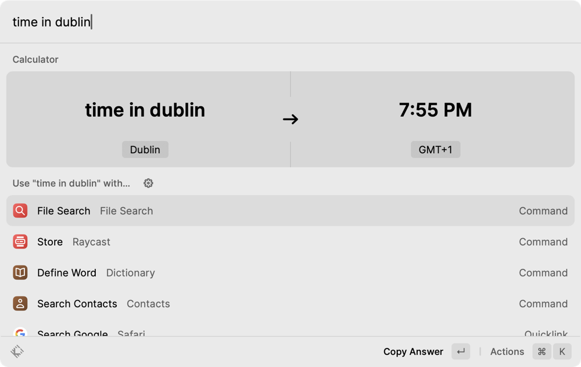The height and width of the screenshot is (367, 581).
Task: Select the File Search command row
Action: [290, 211]
